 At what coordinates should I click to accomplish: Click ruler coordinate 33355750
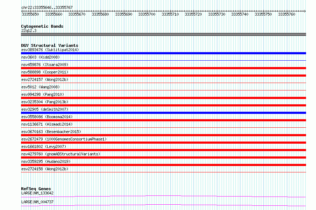click(263, 14)
